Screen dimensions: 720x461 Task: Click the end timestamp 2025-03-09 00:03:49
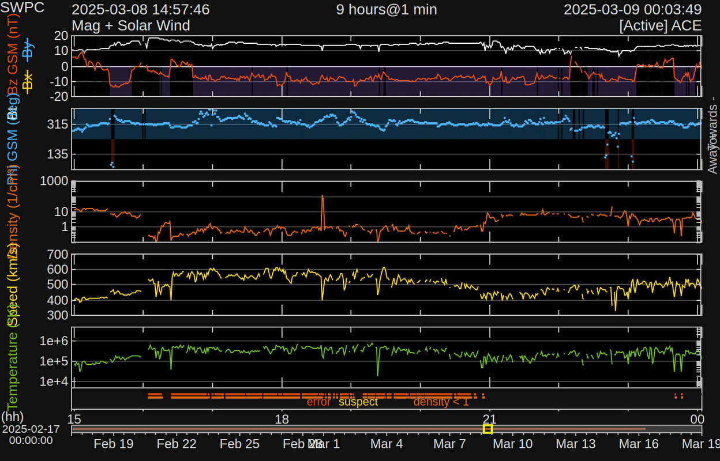tap(632, 10)
